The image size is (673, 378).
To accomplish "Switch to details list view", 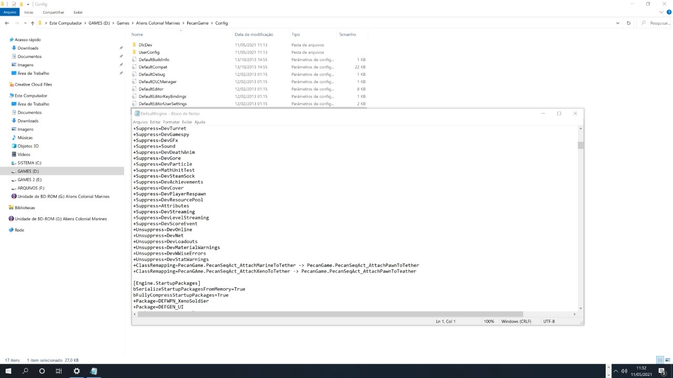I will (660, 360).
